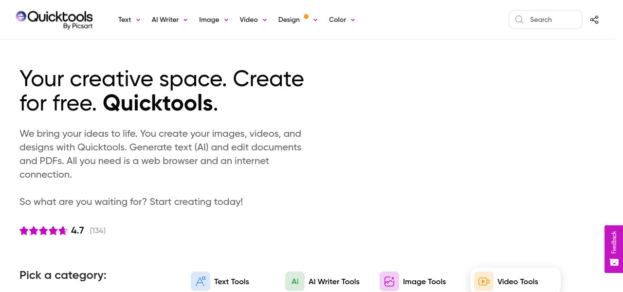This screenshot has height=292, width=623.
Task: Click the orange notification dot on Design
Action: (x=306, y=17)
